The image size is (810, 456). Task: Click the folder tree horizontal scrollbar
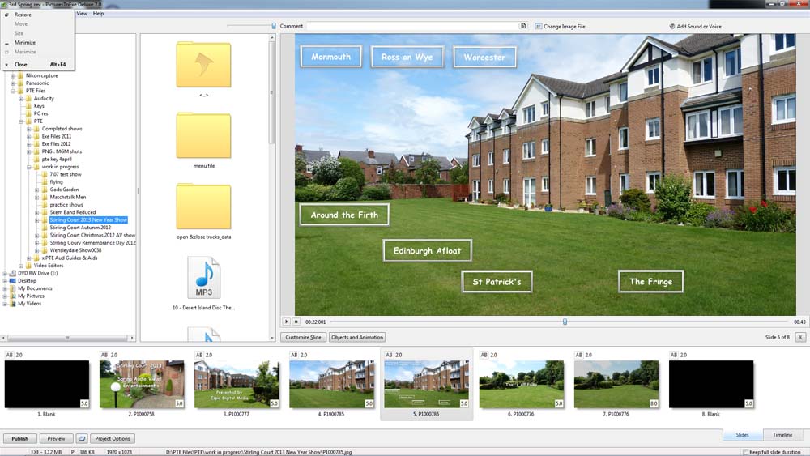coord(67,338)
